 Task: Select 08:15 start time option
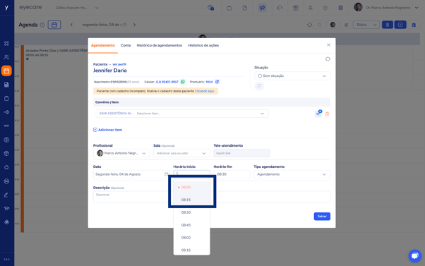coord(191,200)
